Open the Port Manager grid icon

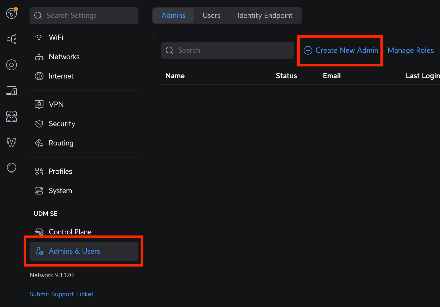[11, 116]
